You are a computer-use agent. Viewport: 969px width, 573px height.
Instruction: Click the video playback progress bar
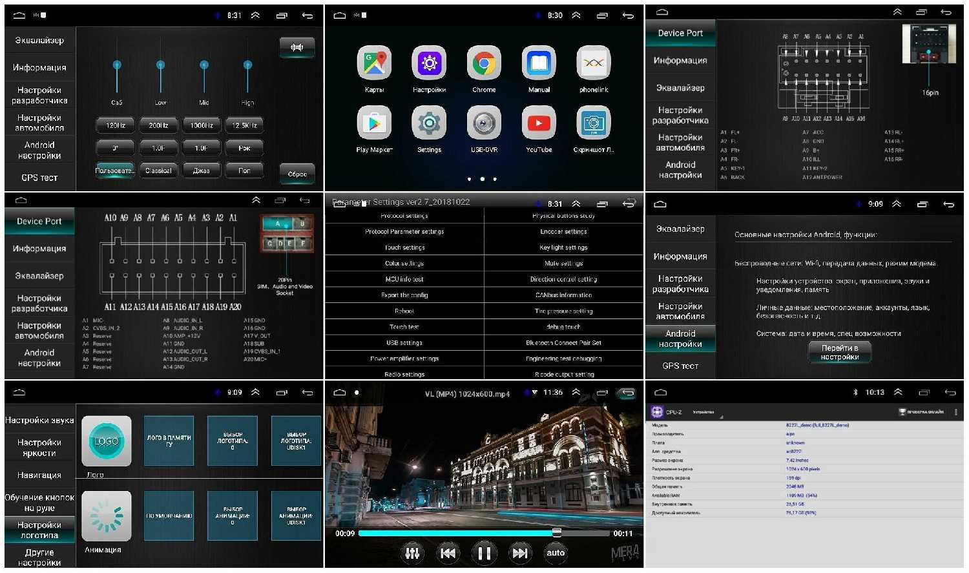483,534
